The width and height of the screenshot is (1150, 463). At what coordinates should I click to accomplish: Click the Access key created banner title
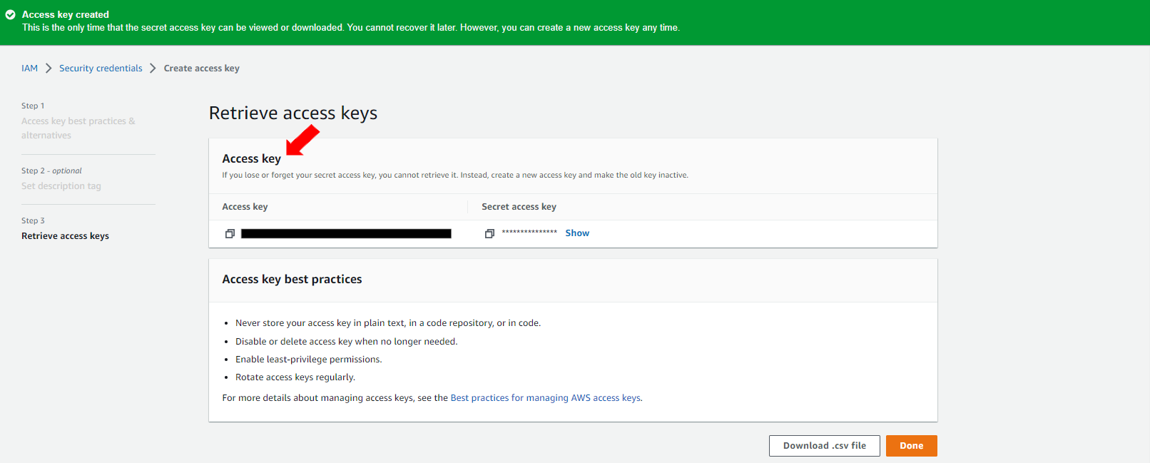[x=66, y=14]
